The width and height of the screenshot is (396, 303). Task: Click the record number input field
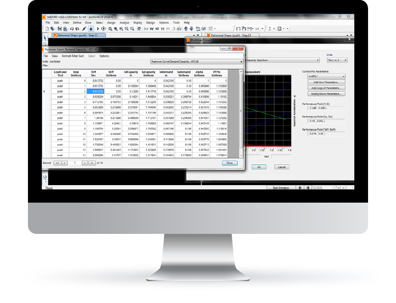pyautogui.click(x=74, y=163)
